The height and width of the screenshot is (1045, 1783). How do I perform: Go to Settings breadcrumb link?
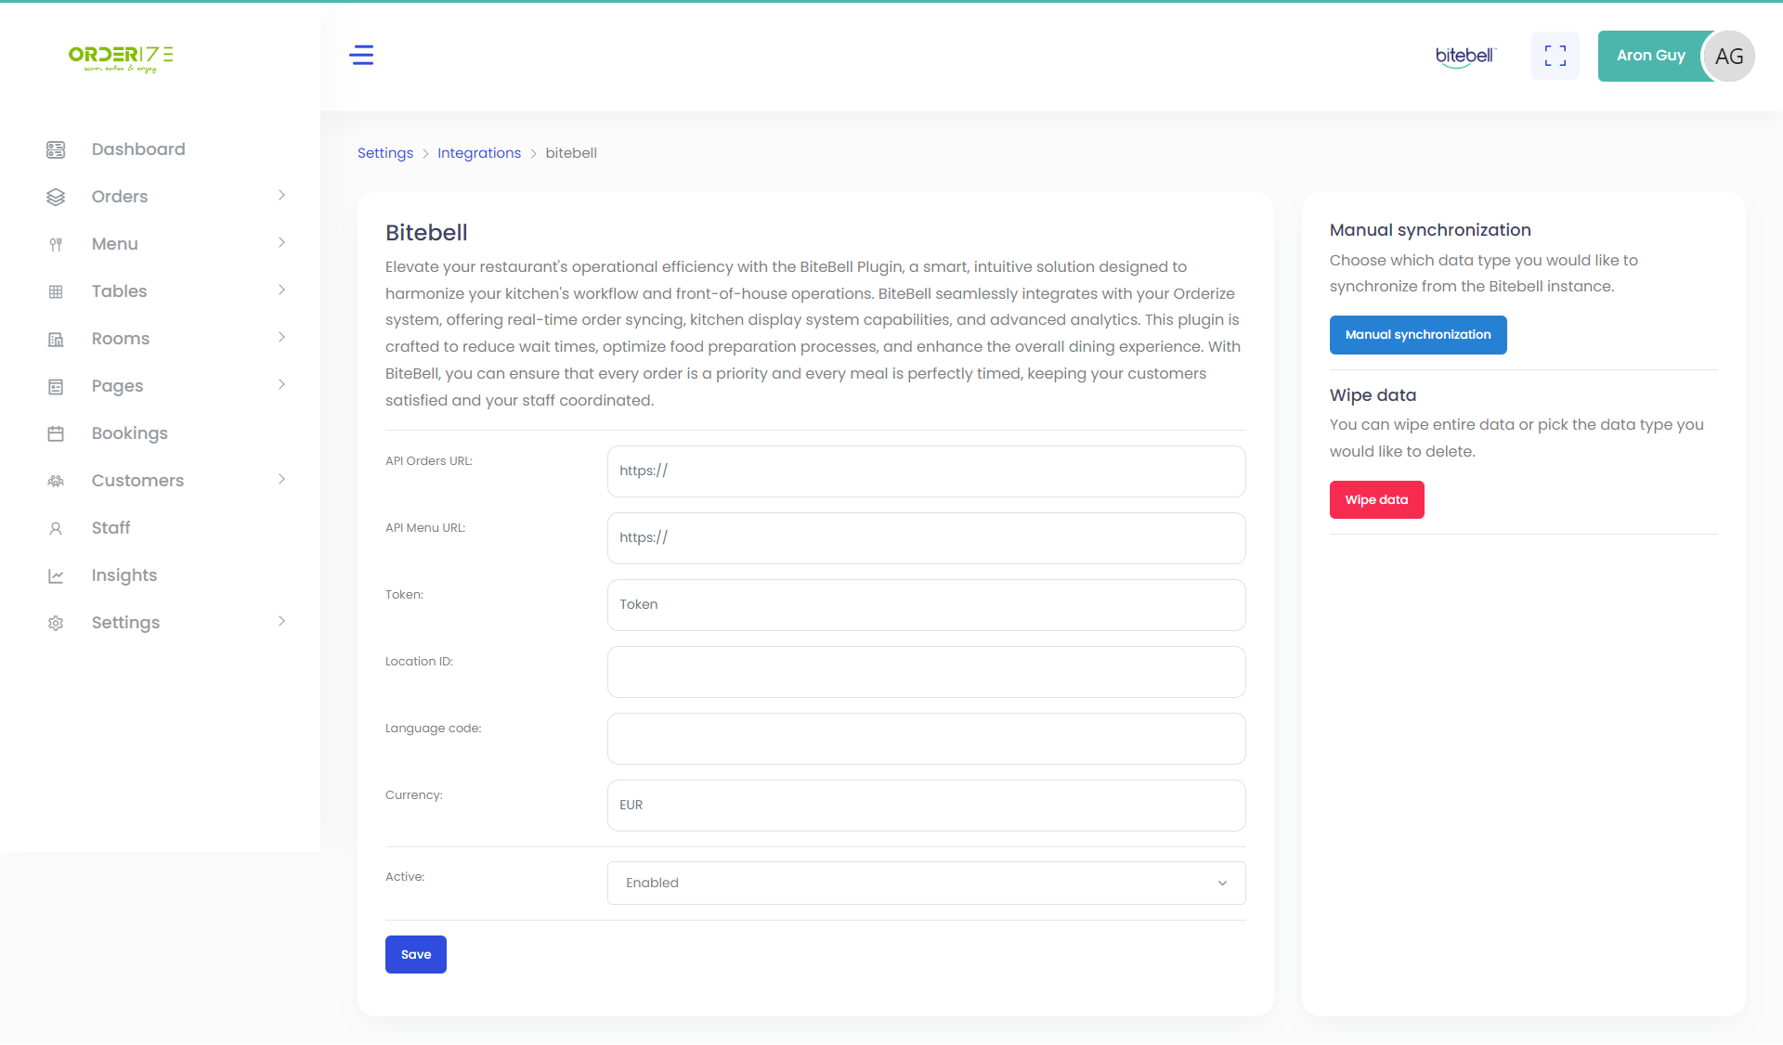tap(385, 153)
